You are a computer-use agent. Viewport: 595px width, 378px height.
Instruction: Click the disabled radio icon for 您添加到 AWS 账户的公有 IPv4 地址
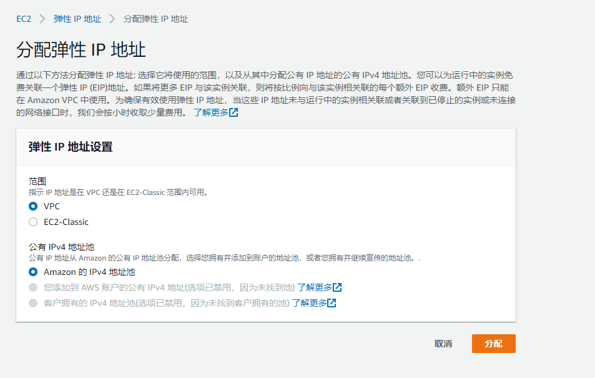[33, 287]
